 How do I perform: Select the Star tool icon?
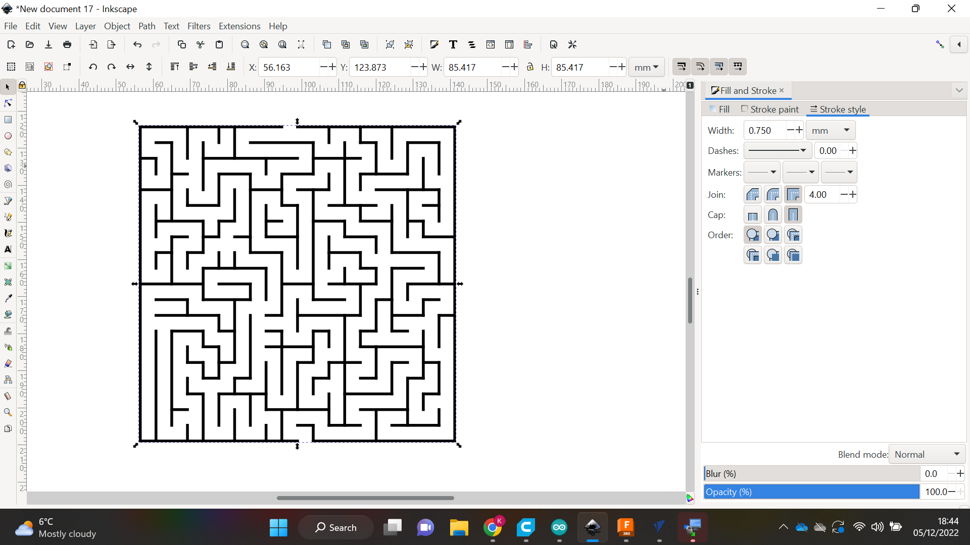tap(9, 151)
